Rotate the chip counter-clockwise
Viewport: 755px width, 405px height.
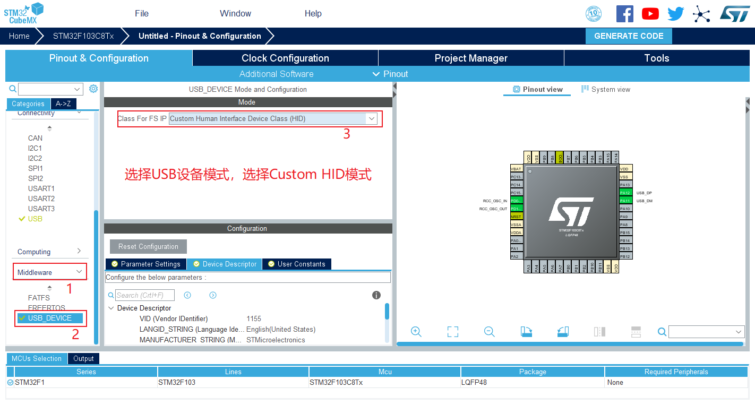pyautogui.click(x=563, y=332)
